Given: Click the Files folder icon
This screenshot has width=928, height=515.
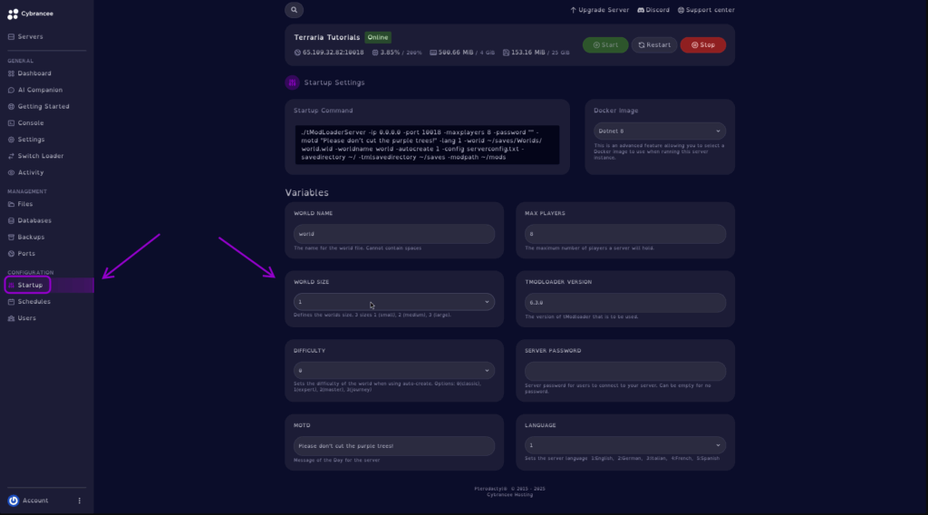Looking at the screenshot, I should coord(11,204).
